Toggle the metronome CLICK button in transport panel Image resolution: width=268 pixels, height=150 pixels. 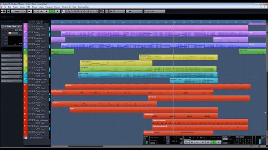[x=225, y=137]
